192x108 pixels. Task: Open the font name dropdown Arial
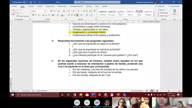click(44, 11)
